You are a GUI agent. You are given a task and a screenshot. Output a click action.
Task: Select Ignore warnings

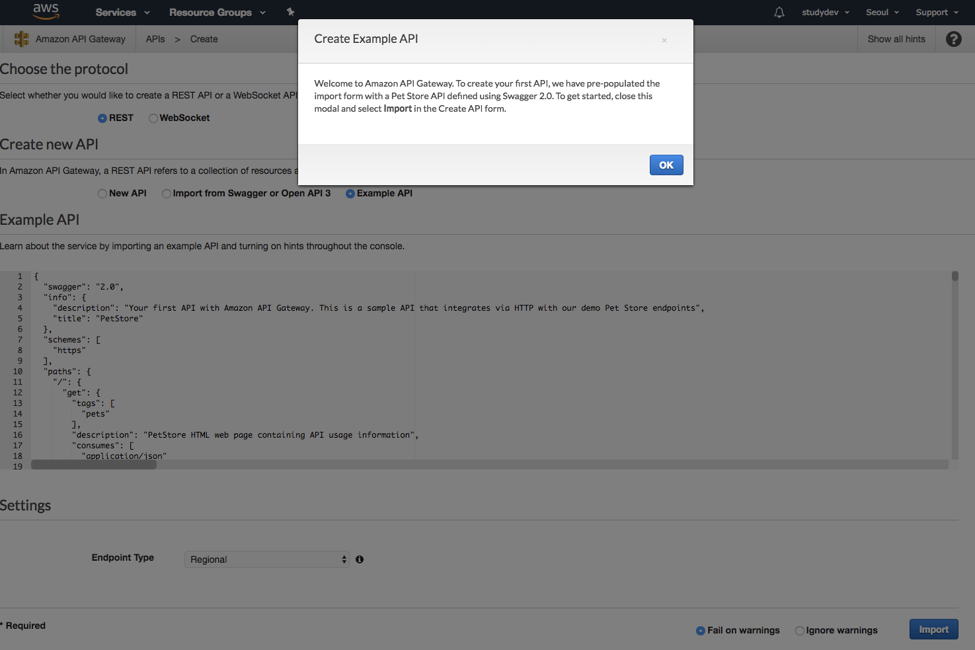[x=800, y=631]
